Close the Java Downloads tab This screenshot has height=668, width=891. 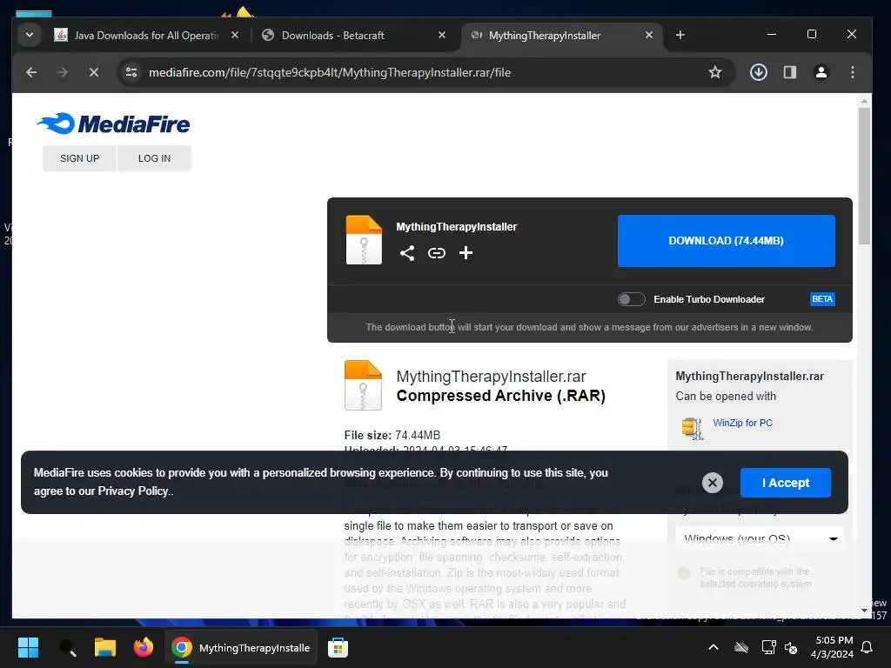(235, 35)
